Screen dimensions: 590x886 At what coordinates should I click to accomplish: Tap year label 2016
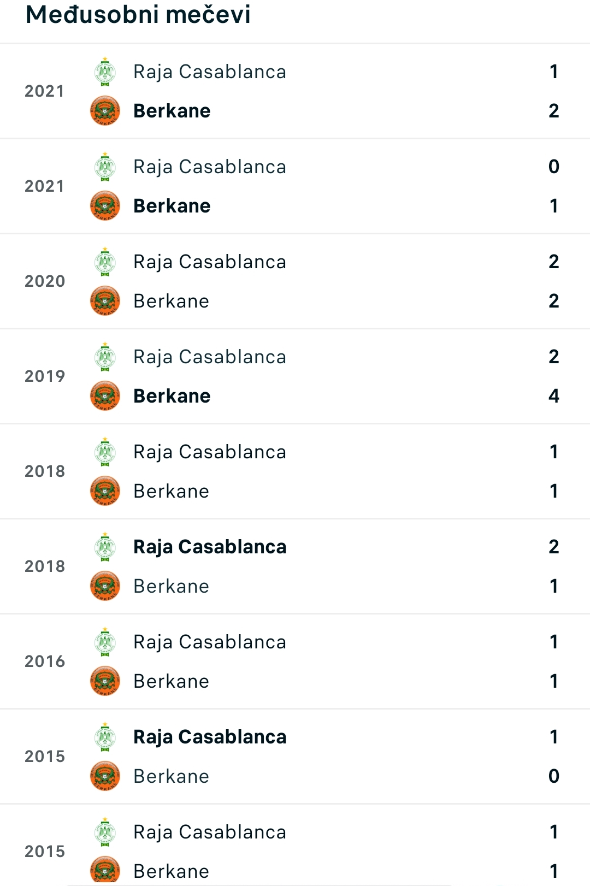(x=45, y=661)
